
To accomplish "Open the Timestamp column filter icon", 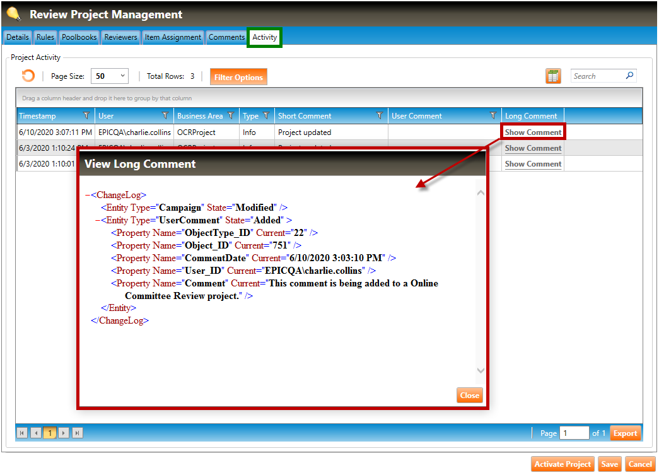I will (x=86, y=116).
